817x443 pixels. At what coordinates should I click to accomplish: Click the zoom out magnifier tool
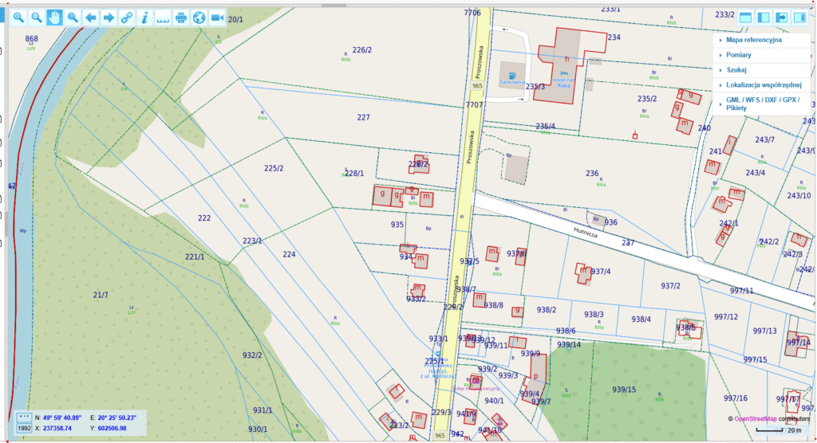pos(36,17)
